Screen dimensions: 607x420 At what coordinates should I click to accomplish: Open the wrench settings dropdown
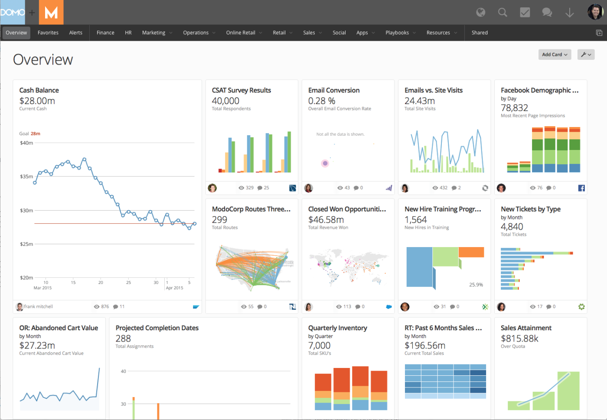586,55
